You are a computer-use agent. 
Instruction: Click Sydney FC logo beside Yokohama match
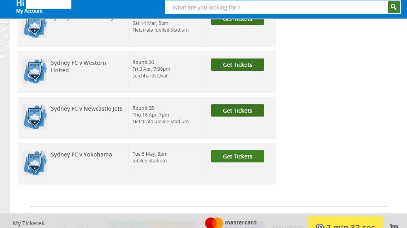(35, 163)
